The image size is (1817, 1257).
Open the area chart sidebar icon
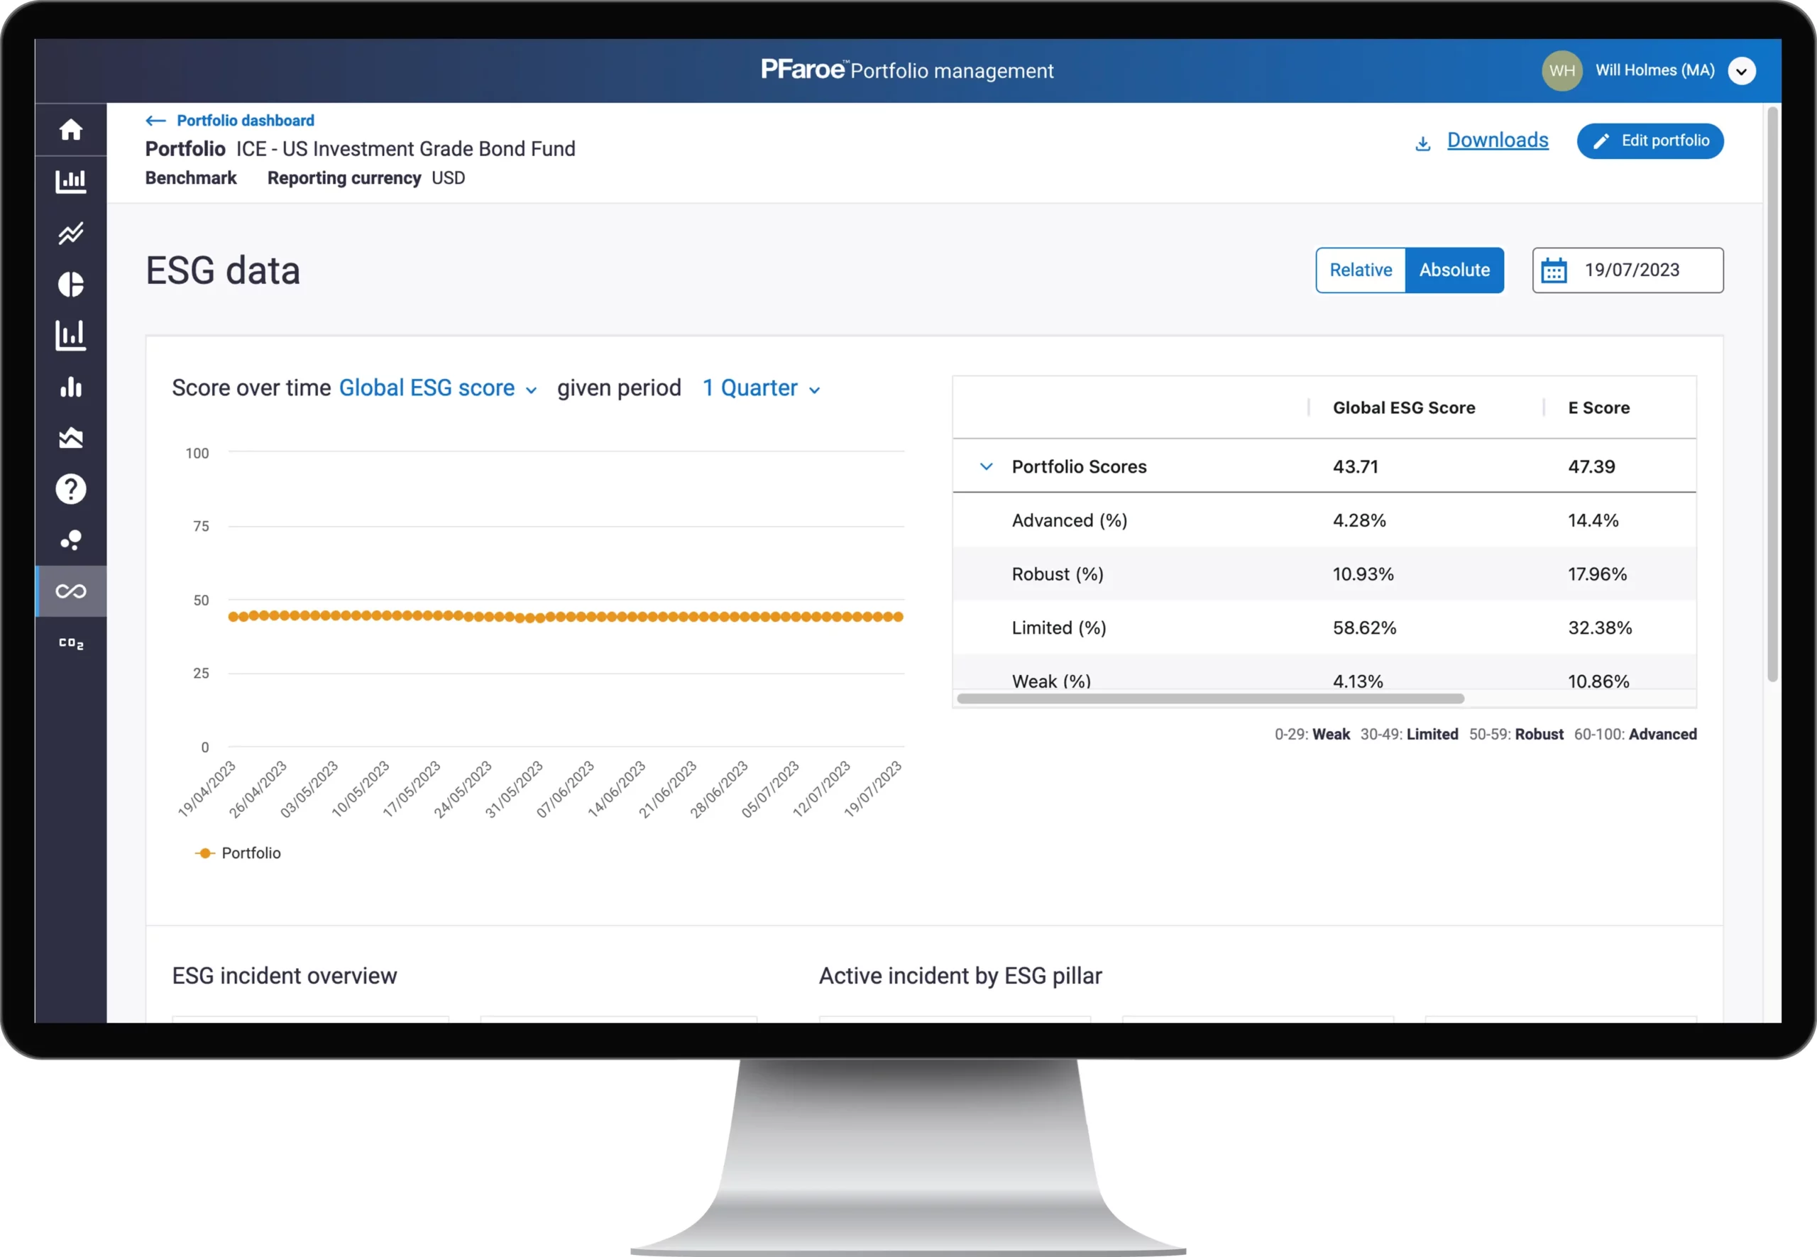[x=71, y=438]
